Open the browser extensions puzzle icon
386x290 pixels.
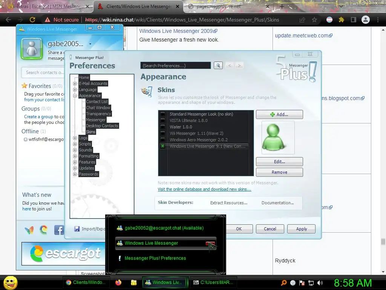(342, 20)
